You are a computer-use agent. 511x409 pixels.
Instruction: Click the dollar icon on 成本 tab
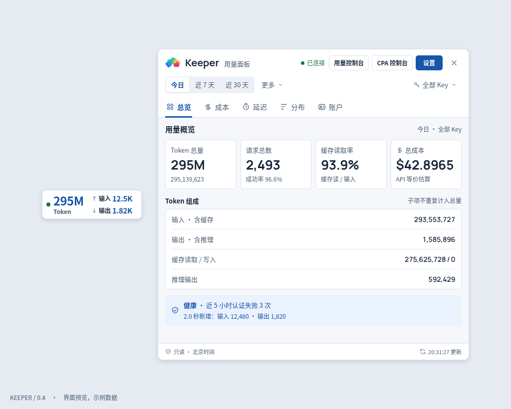pyautogui.click(x=208, y=107)
